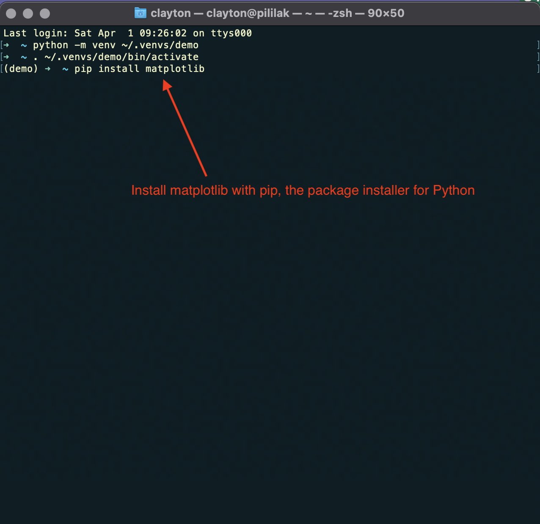Select the home folder icon beside the window title
This screenshot has width=540, height=524.
click(141, 13)
